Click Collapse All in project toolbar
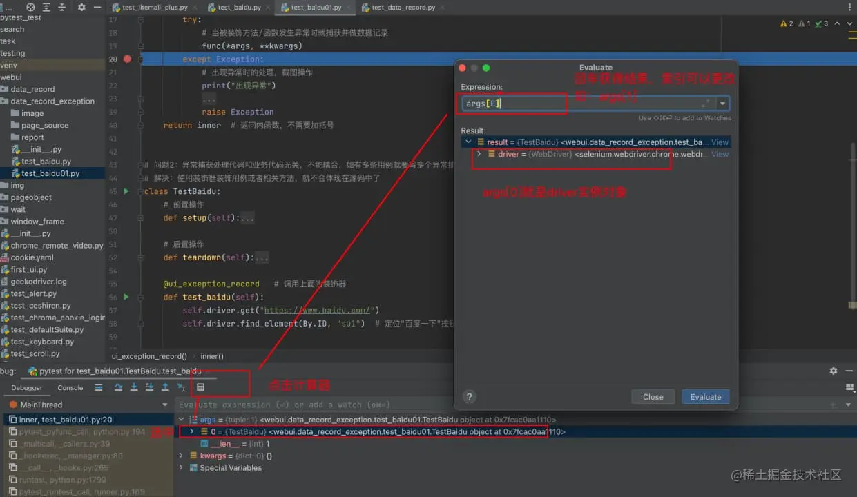This screenshot has height=497, width=857. [64, 7]
